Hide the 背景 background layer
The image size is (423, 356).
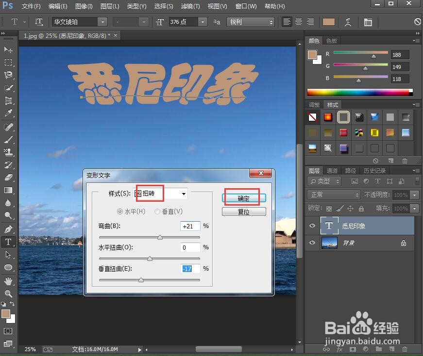click(312, 243)
